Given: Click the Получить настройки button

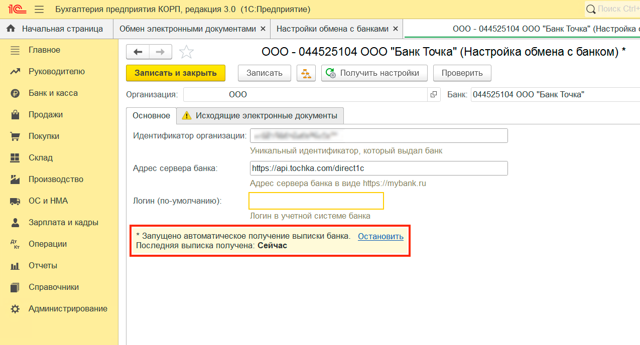Looking at the screenshot, I should click(x=373, y=73).
